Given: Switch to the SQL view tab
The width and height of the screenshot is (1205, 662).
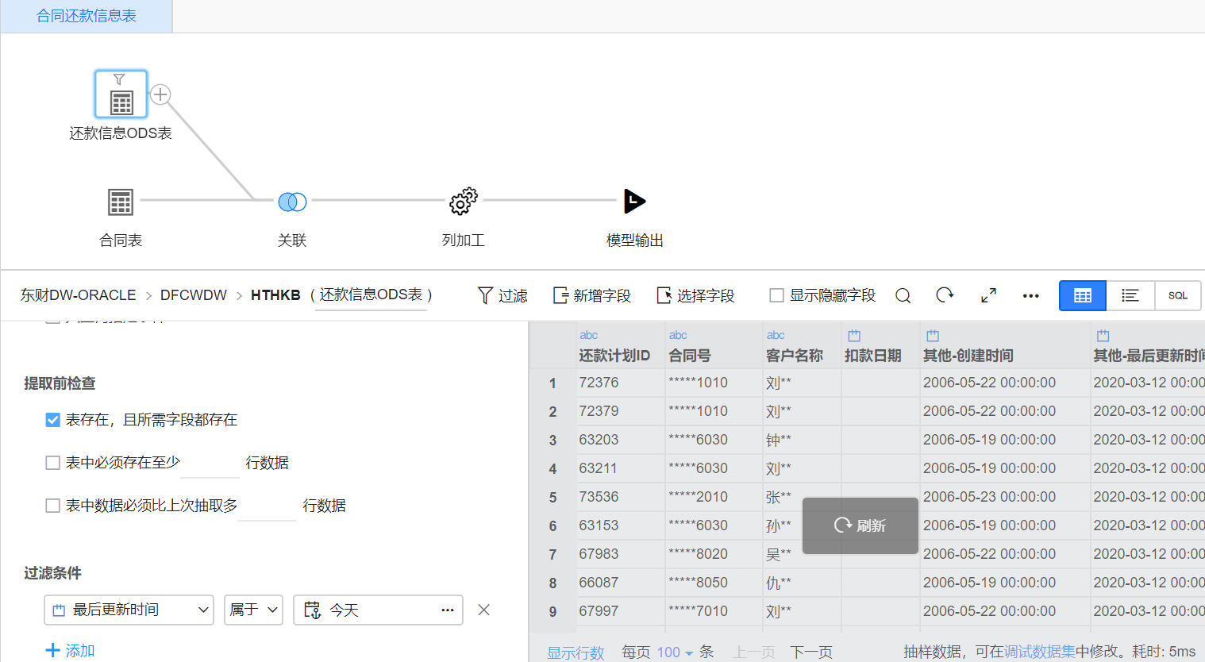Looking at the screenshot, I should pyautogui.click(x=1177, y=294).
